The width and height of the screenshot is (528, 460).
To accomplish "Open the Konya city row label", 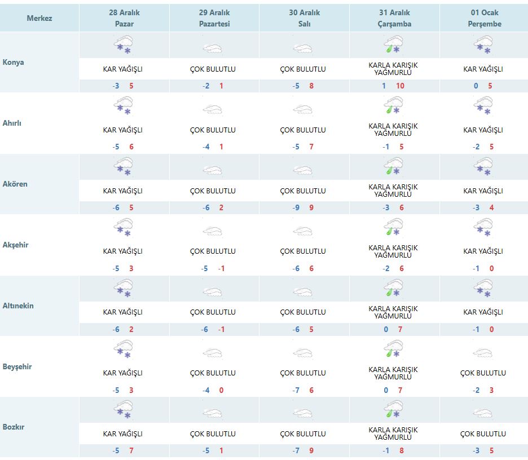I will [14, 63].
